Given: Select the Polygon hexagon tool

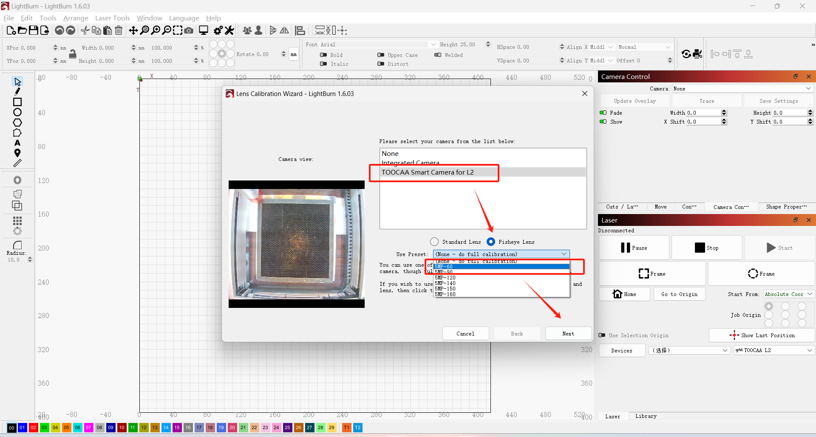Looking at the screenshot, I should coord(17,122).
